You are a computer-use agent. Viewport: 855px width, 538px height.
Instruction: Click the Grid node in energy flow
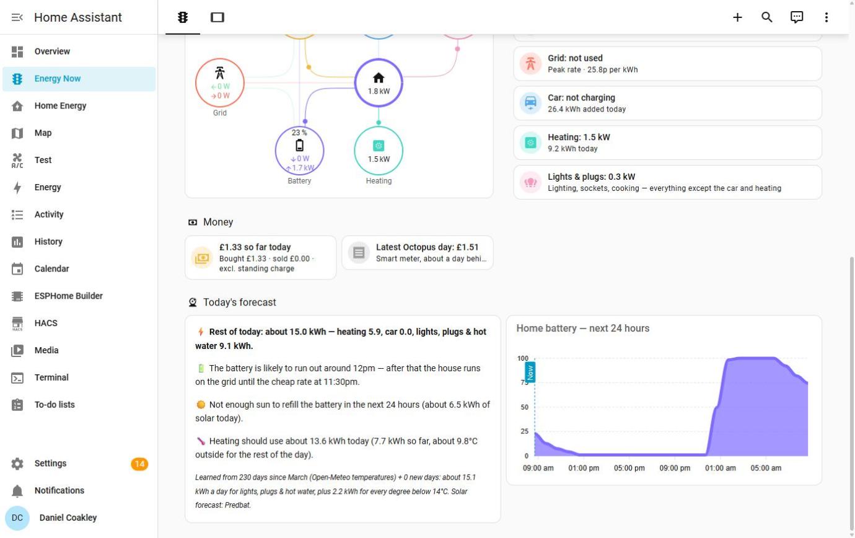[x=220, y=83]
